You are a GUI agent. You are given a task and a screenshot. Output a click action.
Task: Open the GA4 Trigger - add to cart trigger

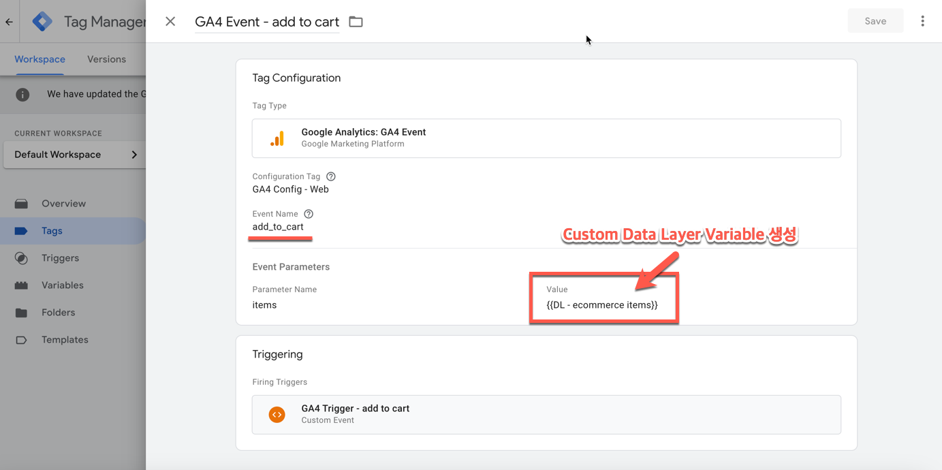click(546, 415)
